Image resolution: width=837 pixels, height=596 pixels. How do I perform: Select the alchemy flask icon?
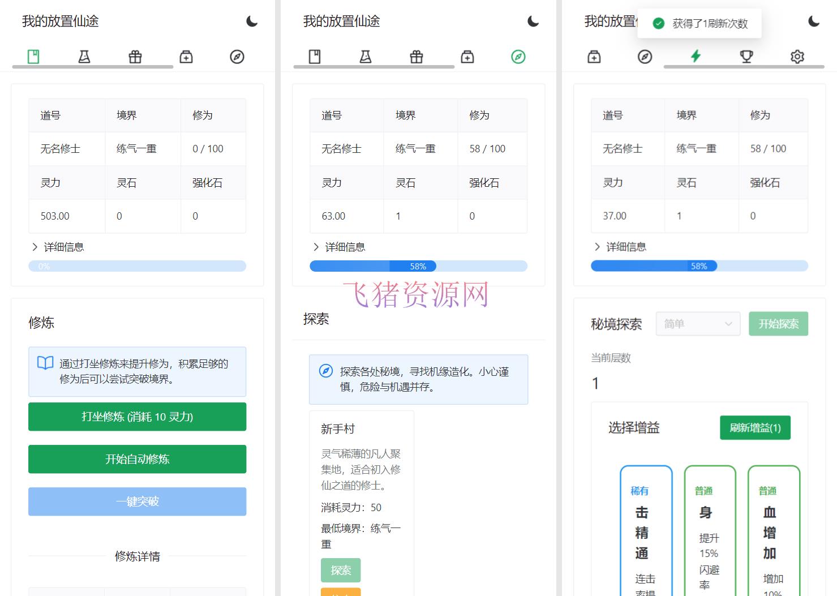coord(84,56)
